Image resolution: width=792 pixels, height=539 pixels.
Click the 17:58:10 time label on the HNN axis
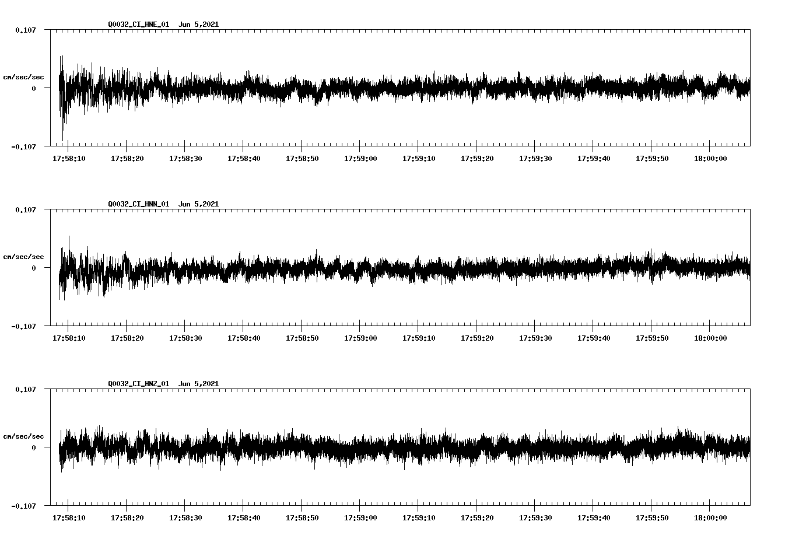coord(69,338)
